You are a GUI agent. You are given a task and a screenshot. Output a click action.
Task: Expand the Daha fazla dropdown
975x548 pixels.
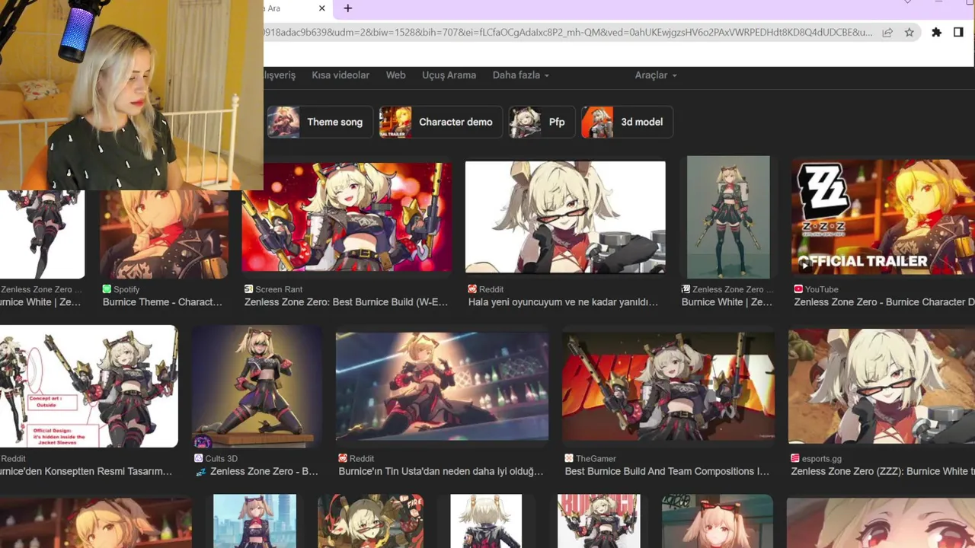521,75
